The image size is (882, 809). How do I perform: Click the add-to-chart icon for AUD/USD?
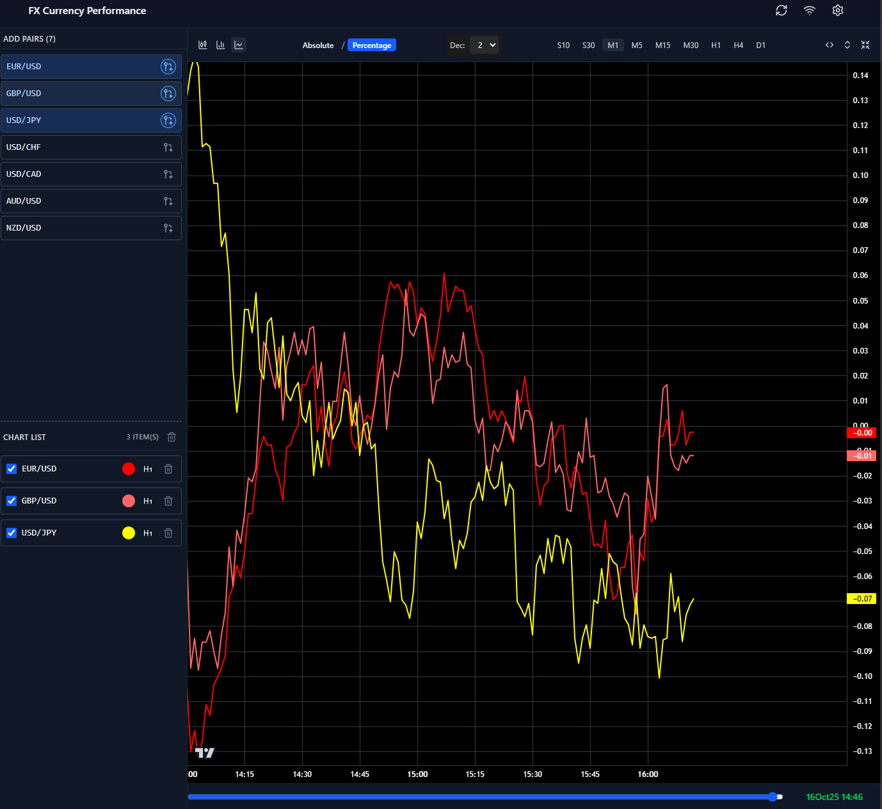168,201
